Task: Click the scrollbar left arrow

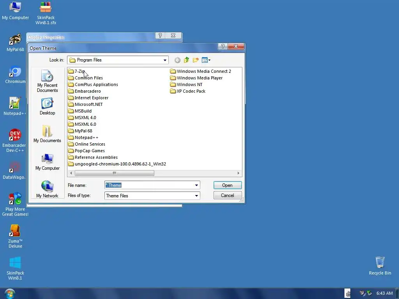Action: (71, 173)
